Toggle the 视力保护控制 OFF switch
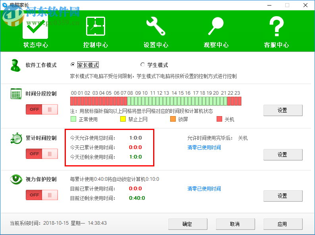This screenshot has width=315, height=235. 42,195
